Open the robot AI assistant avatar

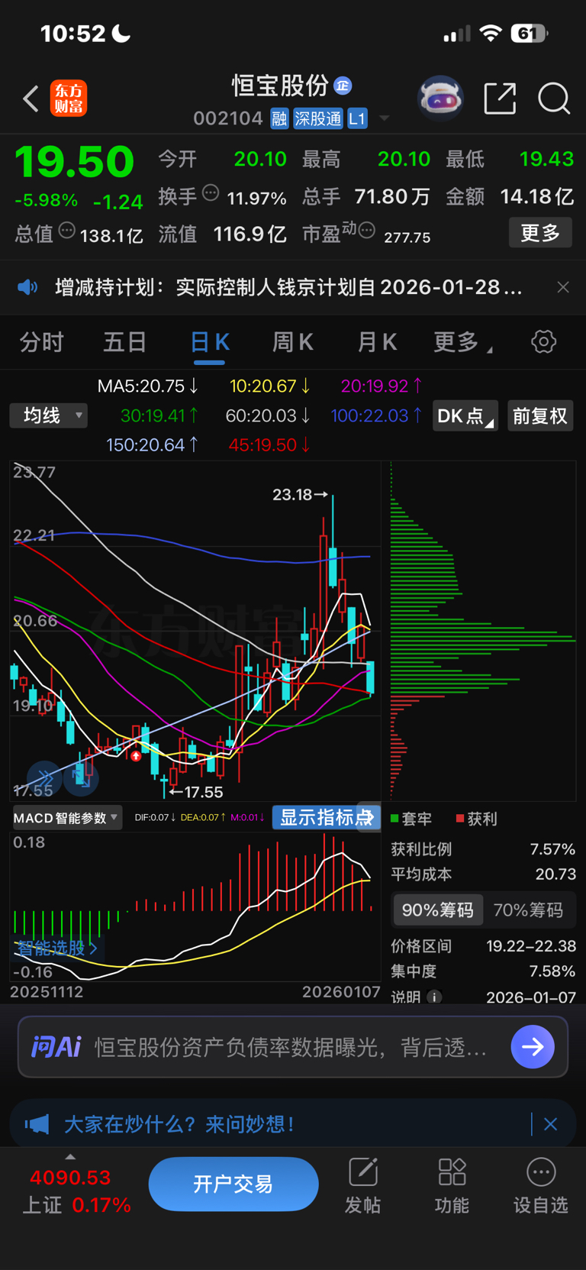[x=440, y=99]
